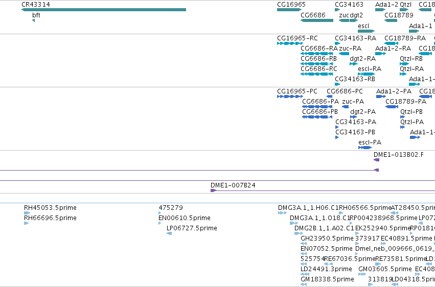Open the CG6686 gene feature label

pyautogui.click(x=313, y=15)
